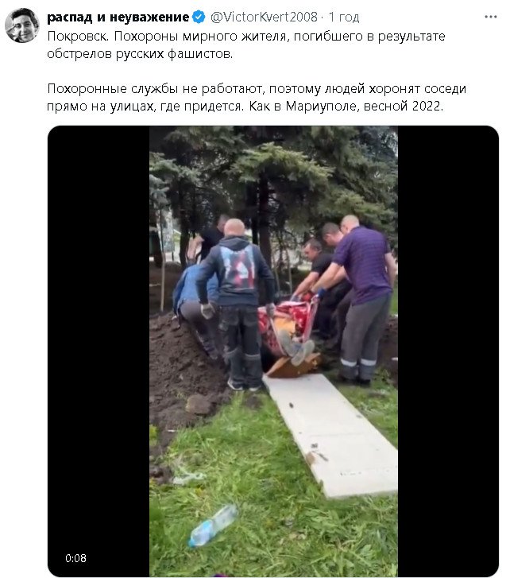Click the line starting 'Похоронные службы не работают'
Screen dimensions: 506x578
pos(257,89)
